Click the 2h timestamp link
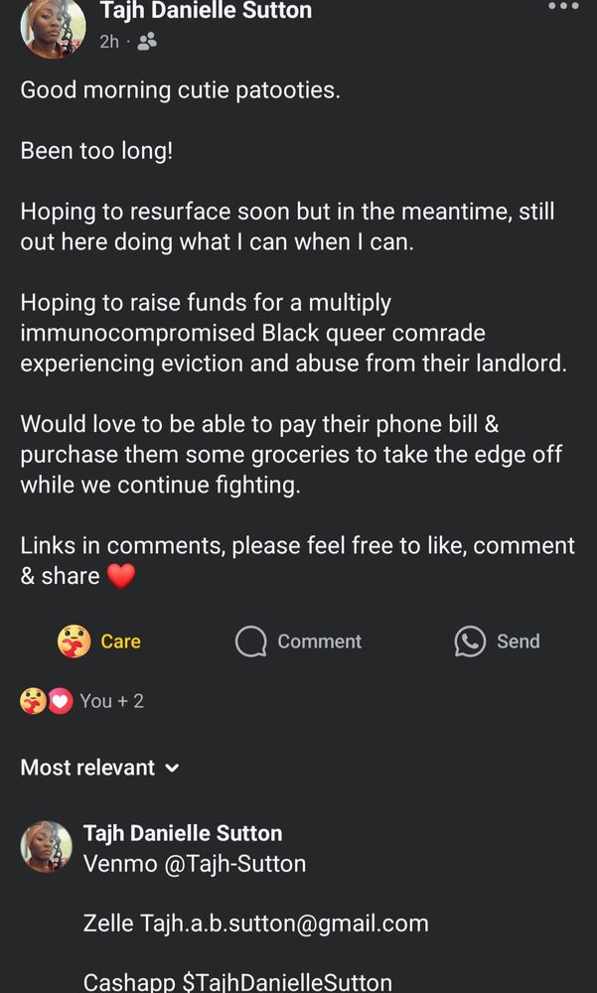 point(107,42)
